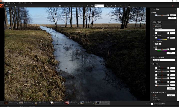The height and width of the screenshot is (107, 179).
Task: Click the Viewer (V) icon in top bar
Action: [x=16, y=5]
